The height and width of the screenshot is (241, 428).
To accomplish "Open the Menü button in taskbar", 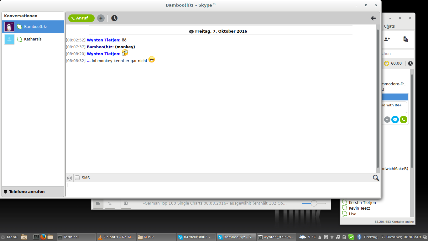I will [x=9, y=237].
